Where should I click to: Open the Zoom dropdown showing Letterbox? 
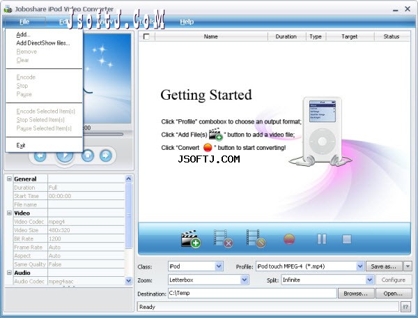pyautogui.click(x=245, y=280)
